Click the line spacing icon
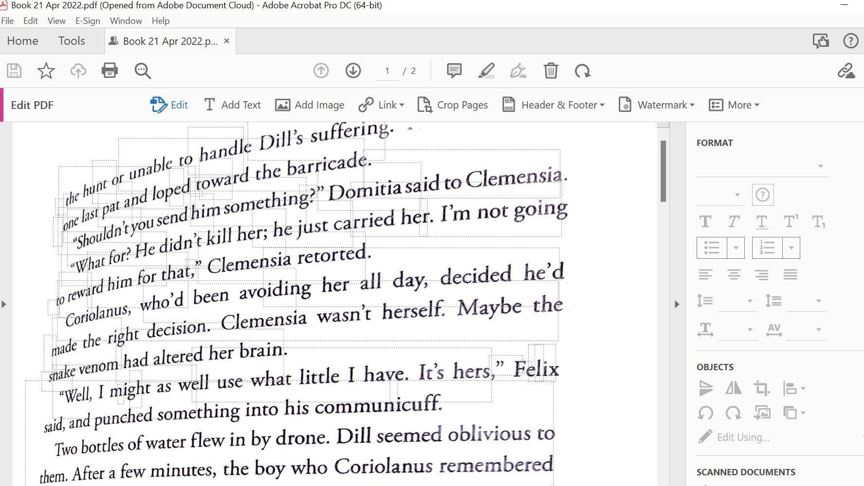Image resolution: width=864 pixels, height=486 pixels. click(x=705, y=301)
